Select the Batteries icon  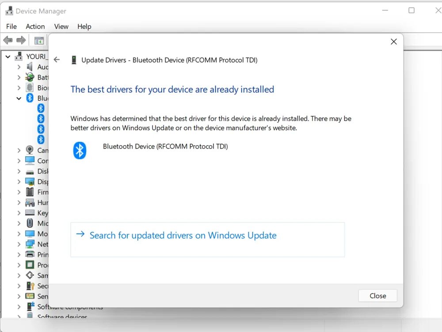(x=30, y=77)
